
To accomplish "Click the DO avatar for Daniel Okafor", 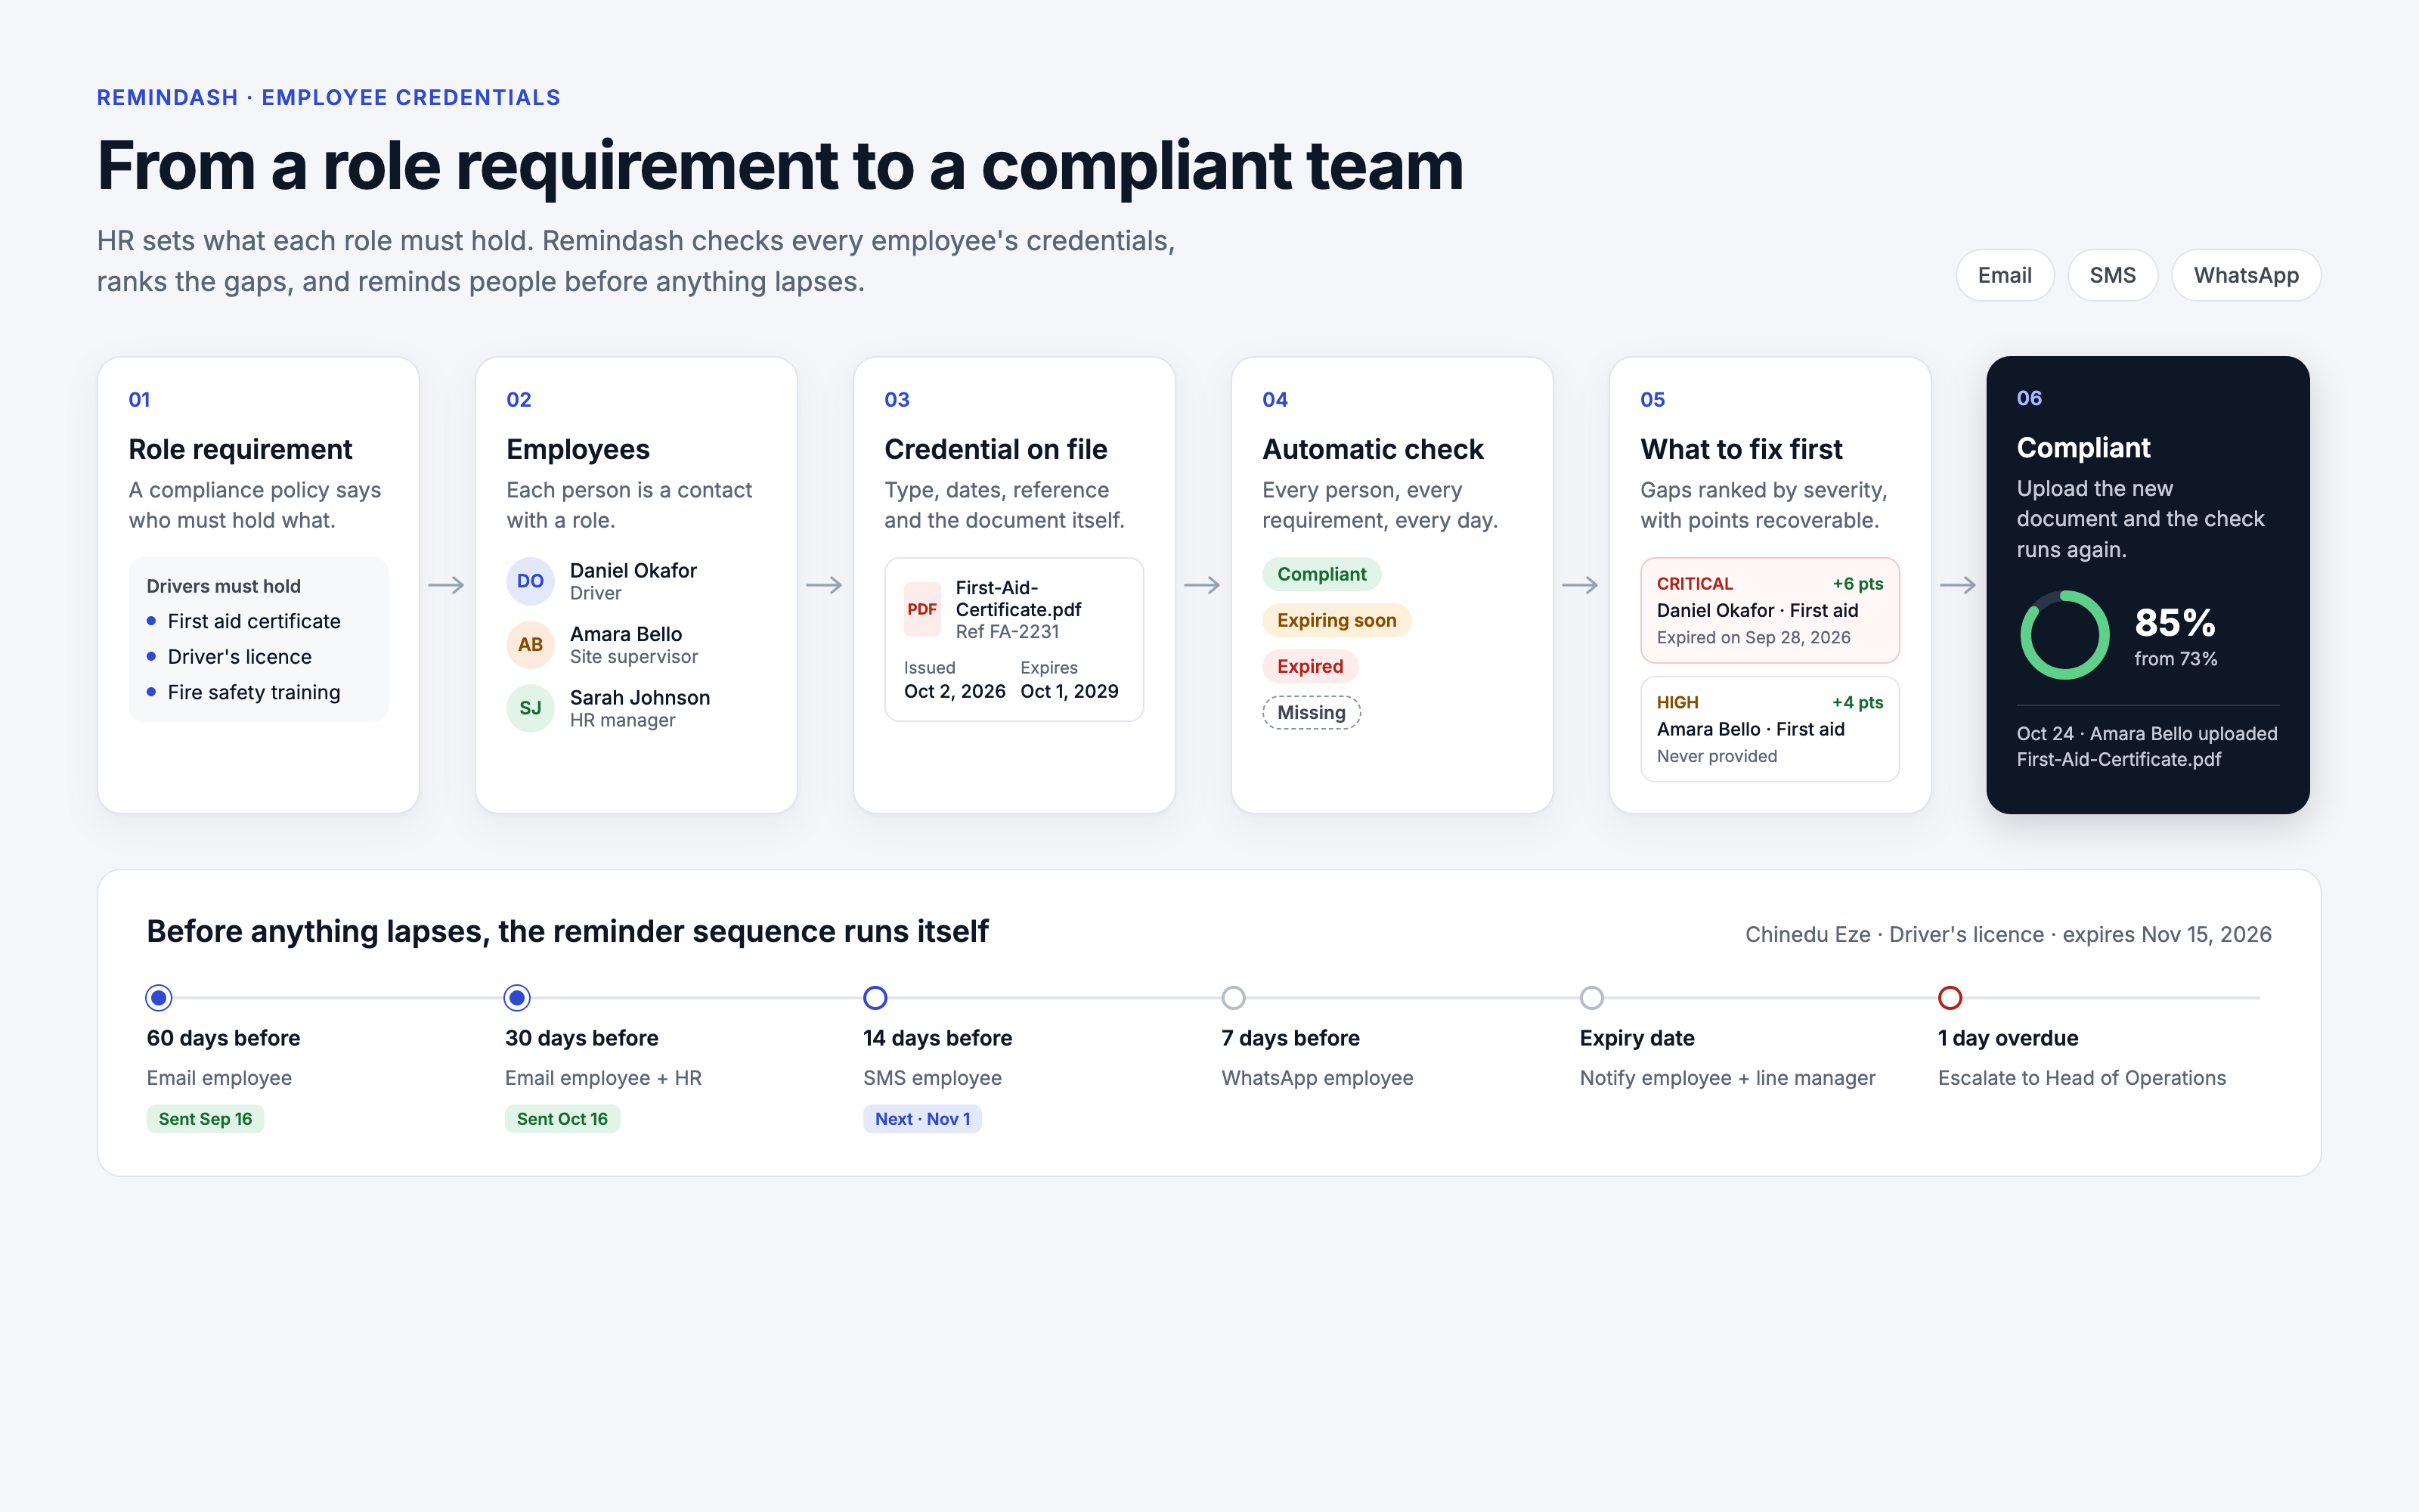I will tap(530, 581).
